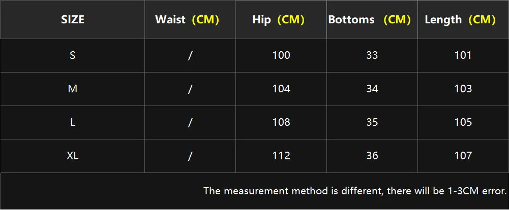509x210 pixels.
Task: Click the size XL row label
Action: pyautogui.click(x=73, y=156)
